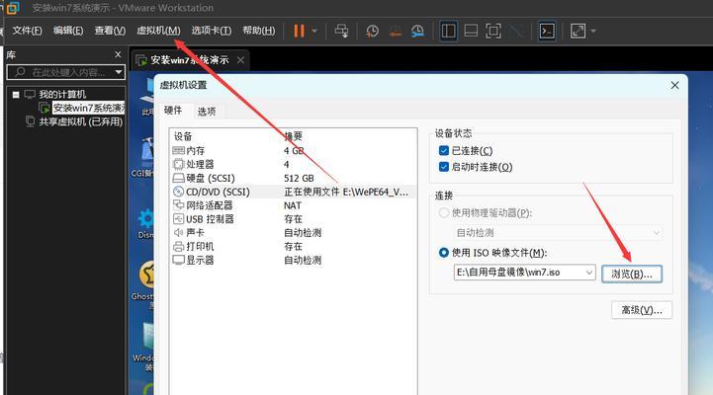Click the revert to snapshot icon

pyautogui.click(x=395, y=31)
